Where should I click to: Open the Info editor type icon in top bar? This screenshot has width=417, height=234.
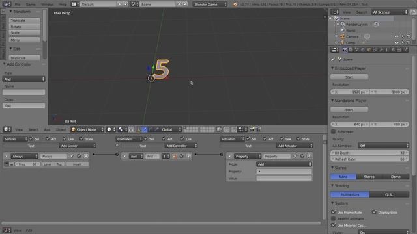pos(7,5)
